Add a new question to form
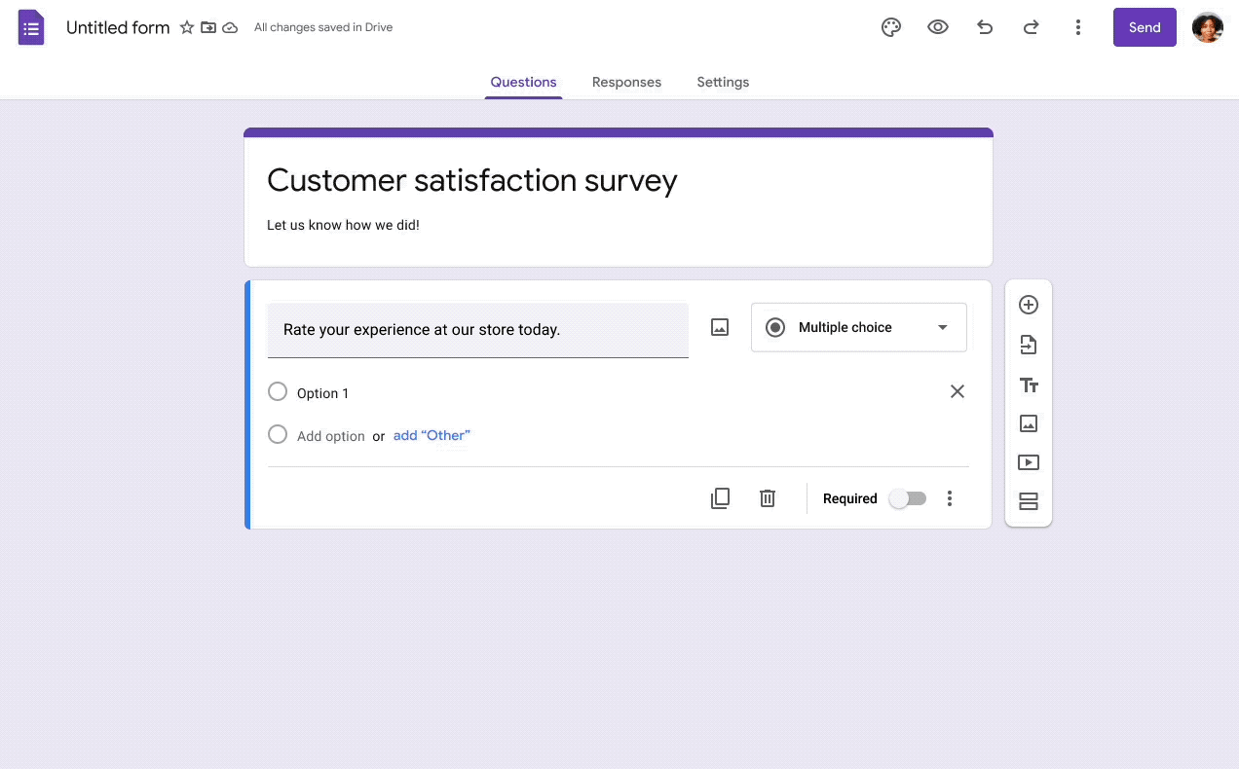Viewport: 1239px width, 769px height. [1028, 305]
